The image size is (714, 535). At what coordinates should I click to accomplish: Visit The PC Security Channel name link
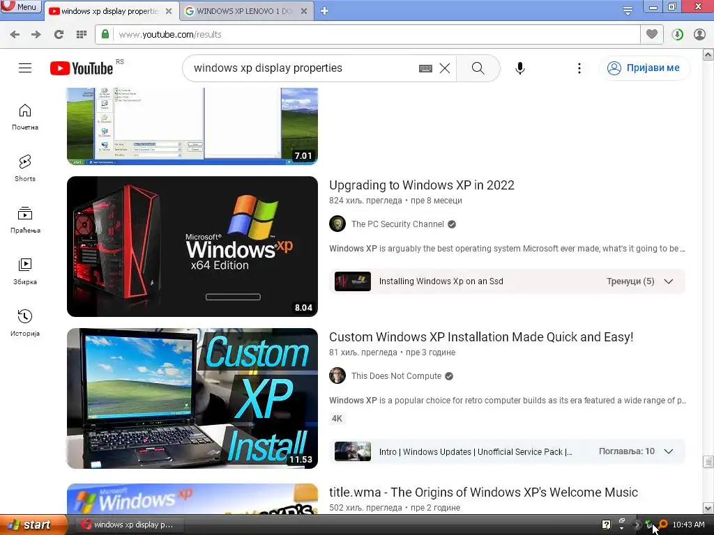[x=397, y=224]
